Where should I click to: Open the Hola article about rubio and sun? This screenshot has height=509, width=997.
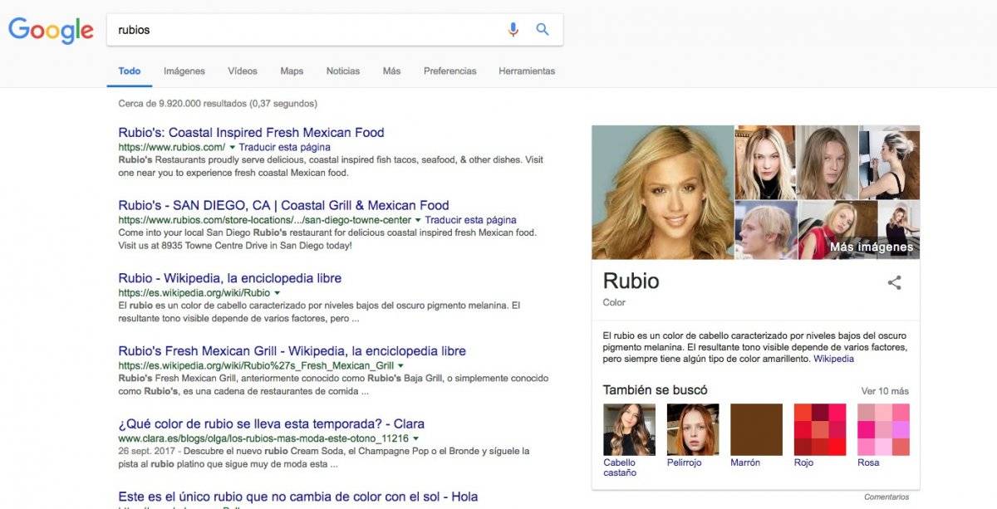click(297, 497)
